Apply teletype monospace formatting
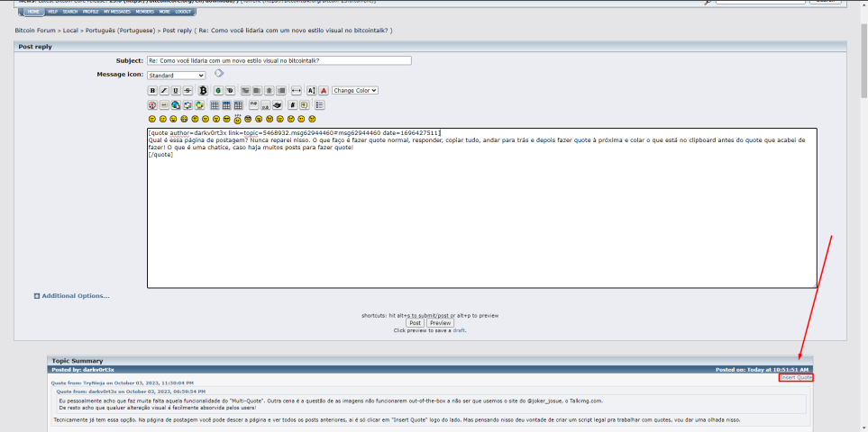Viewport: 868px width, 432px height. [278, 104]
